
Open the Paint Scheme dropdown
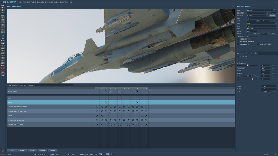[46, 85]
